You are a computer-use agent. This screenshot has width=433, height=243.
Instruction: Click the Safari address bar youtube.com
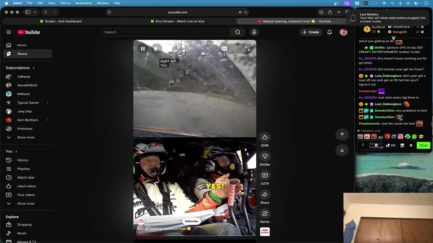(x=177, y=12)
